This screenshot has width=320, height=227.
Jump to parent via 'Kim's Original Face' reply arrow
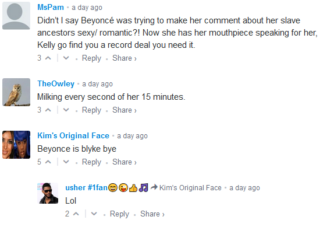click(186, 188)
